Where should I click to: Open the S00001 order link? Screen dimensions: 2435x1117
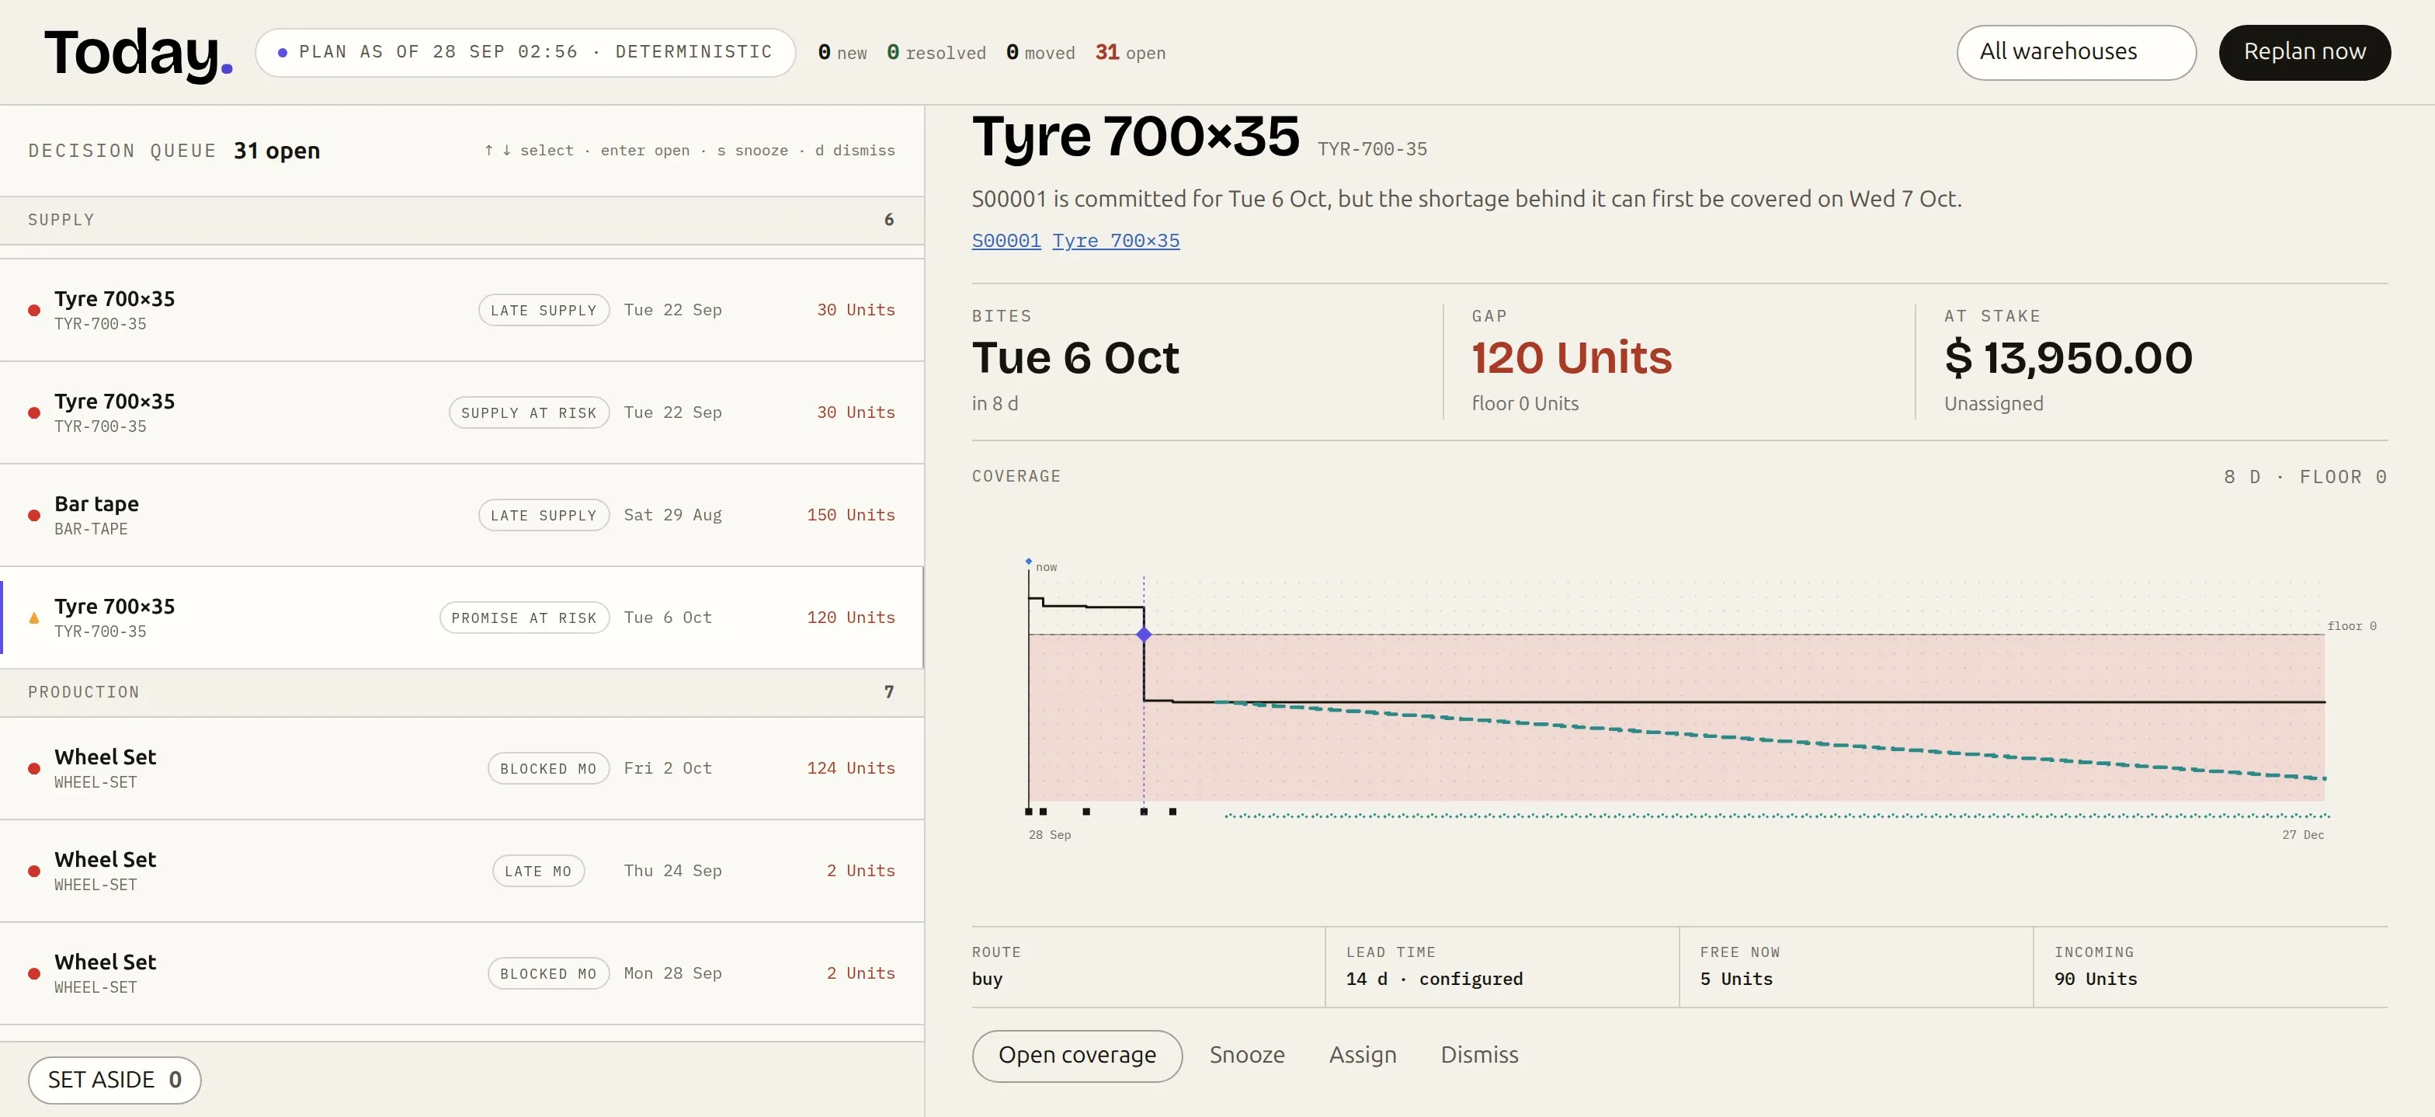click(x=1006, y=240)
